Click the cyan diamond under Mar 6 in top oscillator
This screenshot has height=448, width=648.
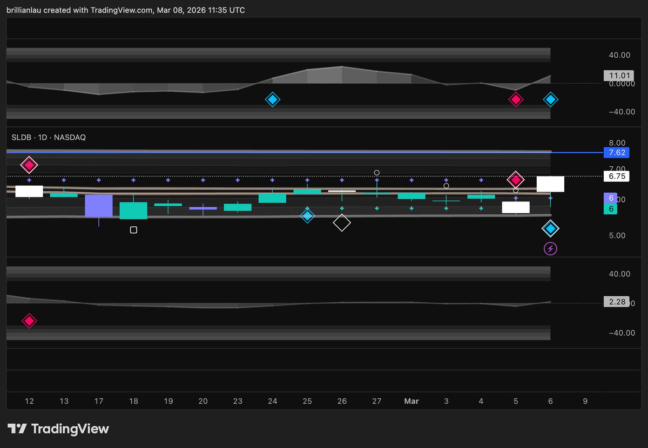tap(550, 99)
